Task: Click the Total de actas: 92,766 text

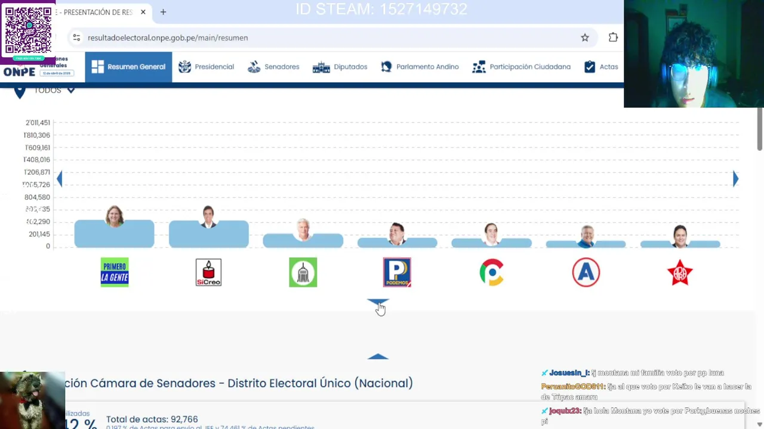Action: pyautogui.click(x=152, y=419)
